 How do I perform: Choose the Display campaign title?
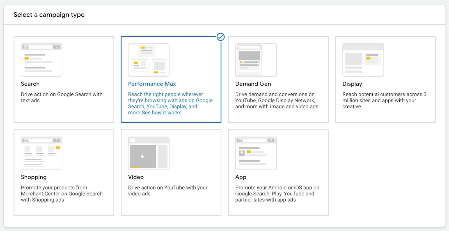click(x=352, y=84)
